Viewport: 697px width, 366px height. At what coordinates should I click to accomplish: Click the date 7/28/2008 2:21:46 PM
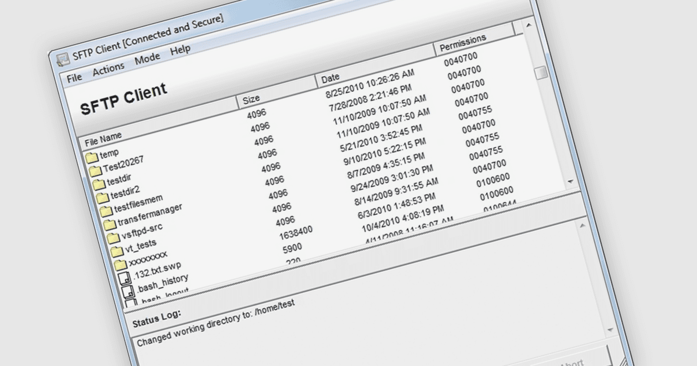coord(370,98)
